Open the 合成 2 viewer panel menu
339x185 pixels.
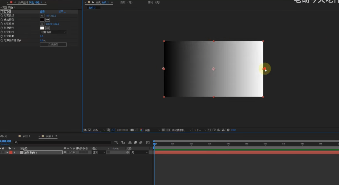pyautogui.click(x=112, y=3)
